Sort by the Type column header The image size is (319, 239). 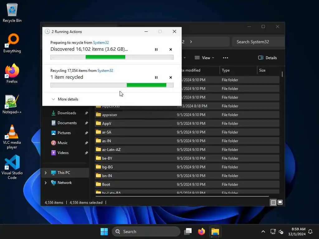point(238,70)
